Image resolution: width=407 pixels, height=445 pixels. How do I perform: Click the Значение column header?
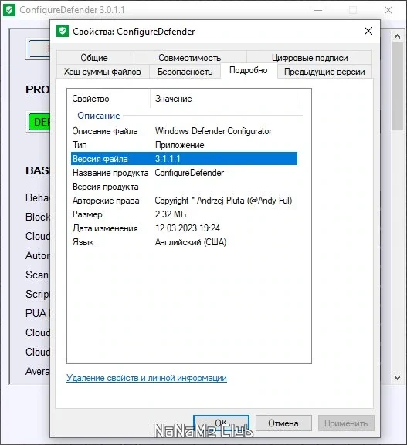[223, 99]
